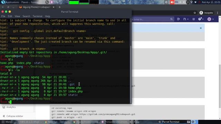Open the System menu in top panel
The width and height of the screenshot is (221, 124).
tap(35, 2)
